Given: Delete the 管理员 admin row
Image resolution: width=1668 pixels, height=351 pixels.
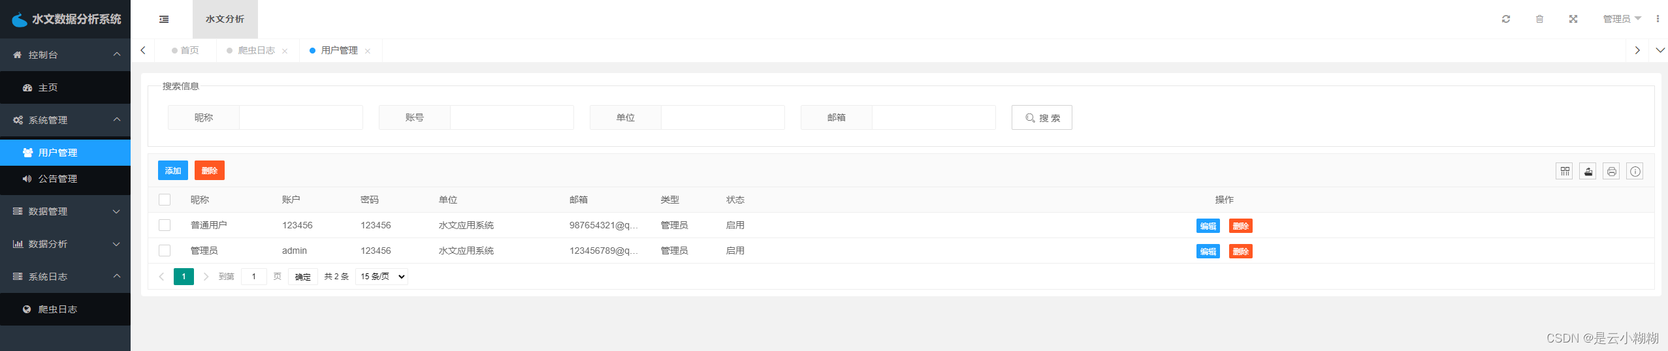Looking at the screenshot, I should (1241, 251).
